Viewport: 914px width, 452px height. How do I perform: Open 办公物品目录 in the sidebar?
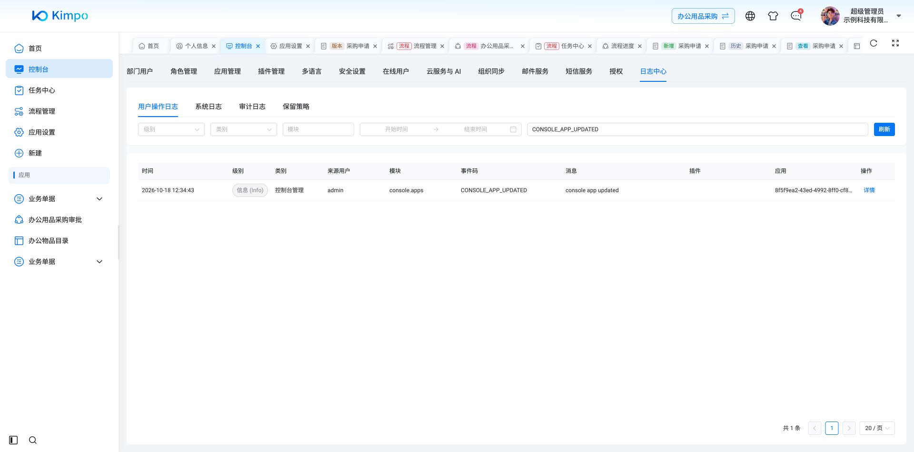[x=59, y=241]
